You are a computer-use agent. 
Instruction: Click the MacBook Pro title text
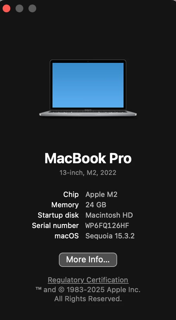tap(88, 158)
